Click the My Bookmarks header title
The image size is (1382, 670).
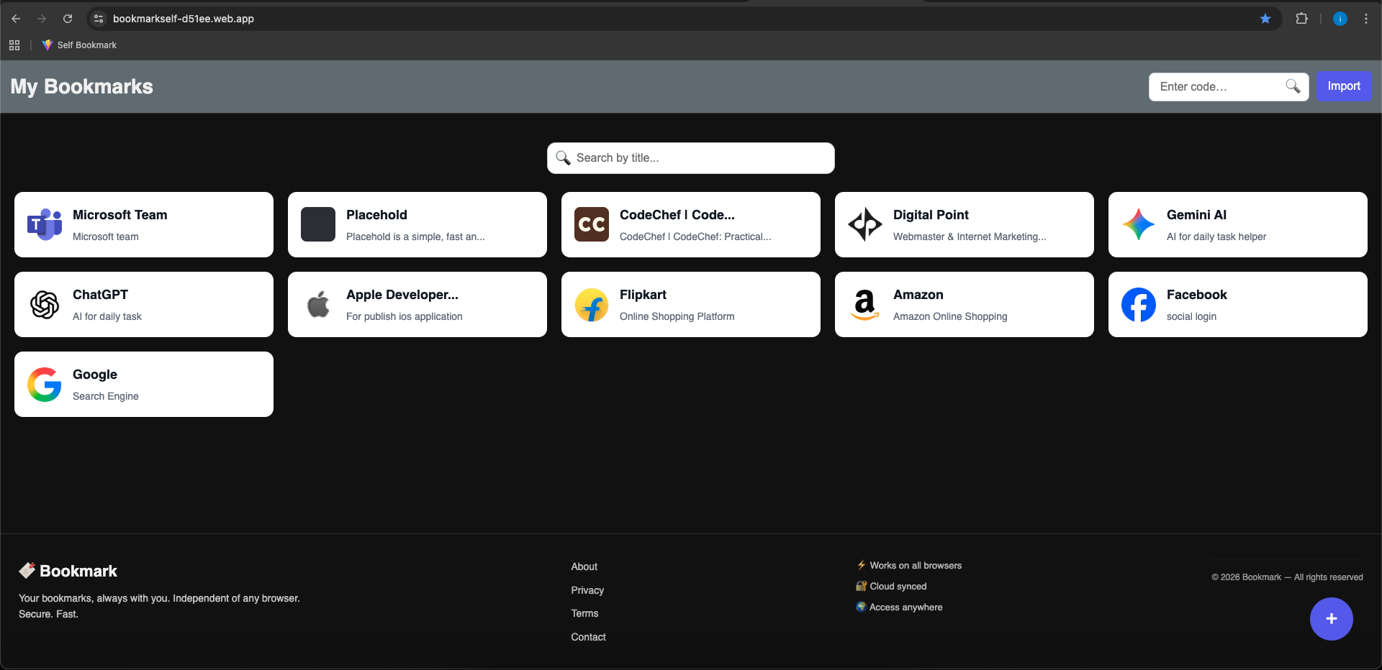pos(82,86)
